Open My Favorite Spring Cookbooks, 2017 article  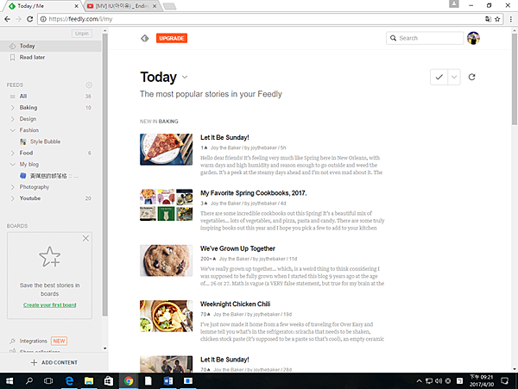(x=253, y=193)
